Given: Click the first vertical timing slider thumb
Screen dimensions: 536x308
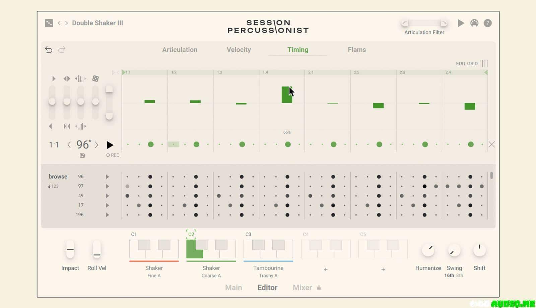Looking at the screenshot, I should pos(52,102).
